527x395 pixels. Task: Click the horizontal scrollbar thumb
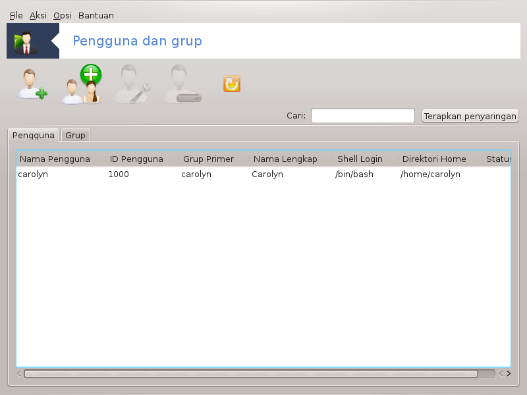pyautogui.click(x=251, y=374)
